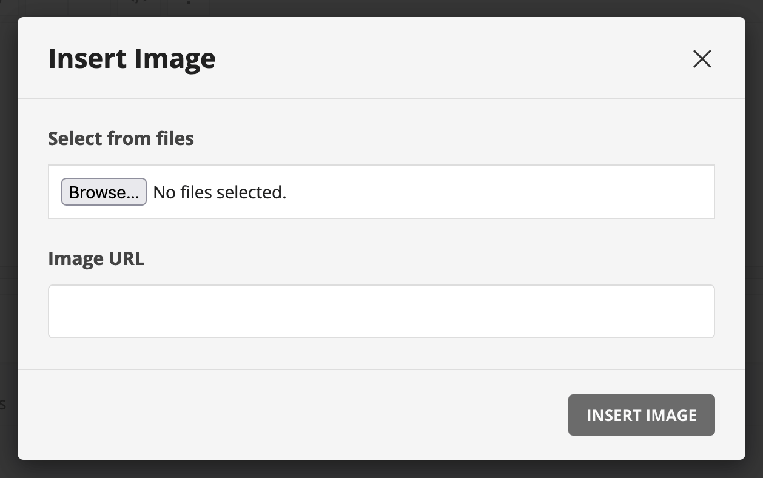Click the "No files selected." text
Viewport: 763px width, 478px height.
click(x=220, y=192)
